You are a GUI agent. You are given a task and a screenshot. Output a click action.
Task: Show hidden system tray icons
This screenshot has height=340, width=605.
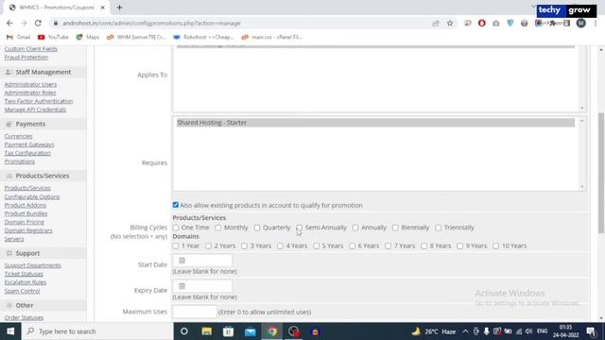[x=465, y=331]
